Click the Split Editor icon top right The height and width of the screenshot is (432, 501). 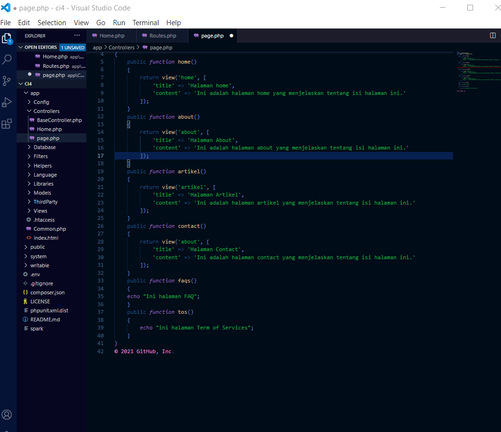(492, 35)
